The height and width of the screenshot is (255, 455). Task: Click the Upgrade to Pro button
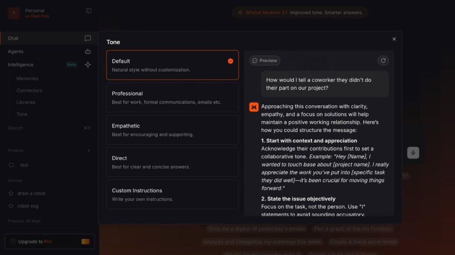tap(49, 242)
